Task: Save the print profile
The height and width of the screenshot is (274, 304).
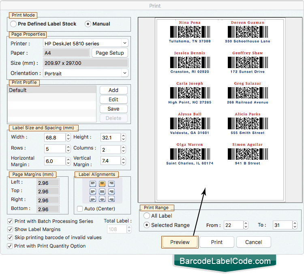Action: tap(113, 109)
